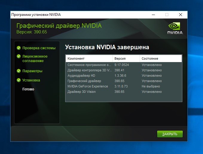Click the Состояние column header

click(161, 58)
